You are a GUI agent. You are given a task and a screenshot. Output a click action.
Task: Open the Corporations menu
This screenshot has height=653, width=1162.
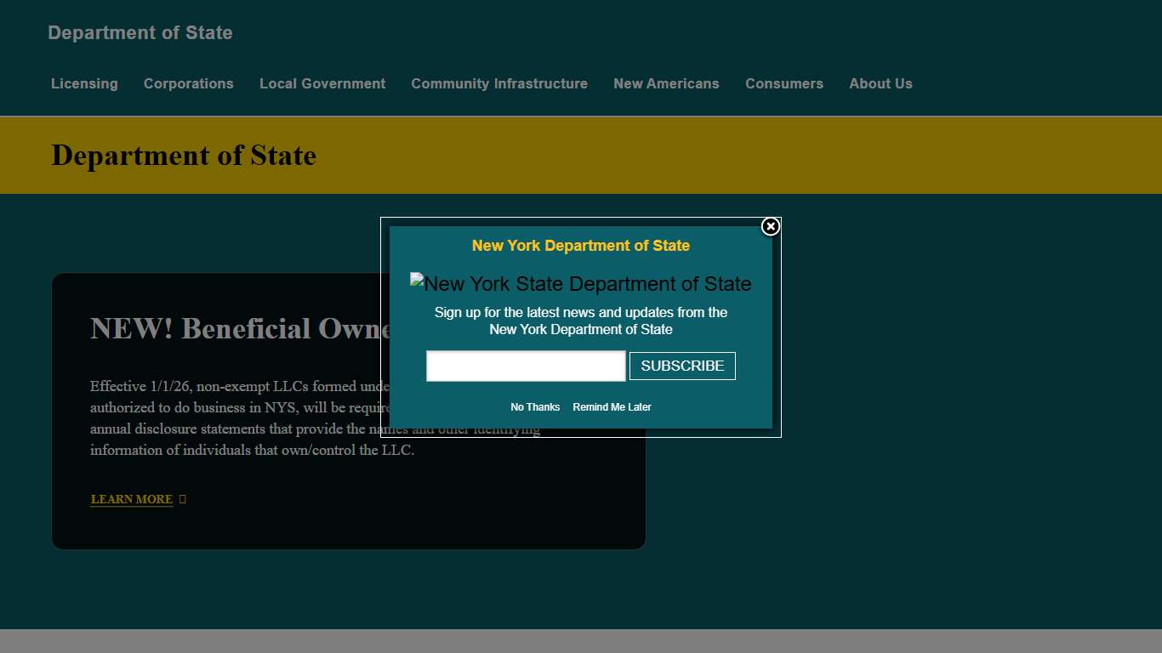point(188,83)
